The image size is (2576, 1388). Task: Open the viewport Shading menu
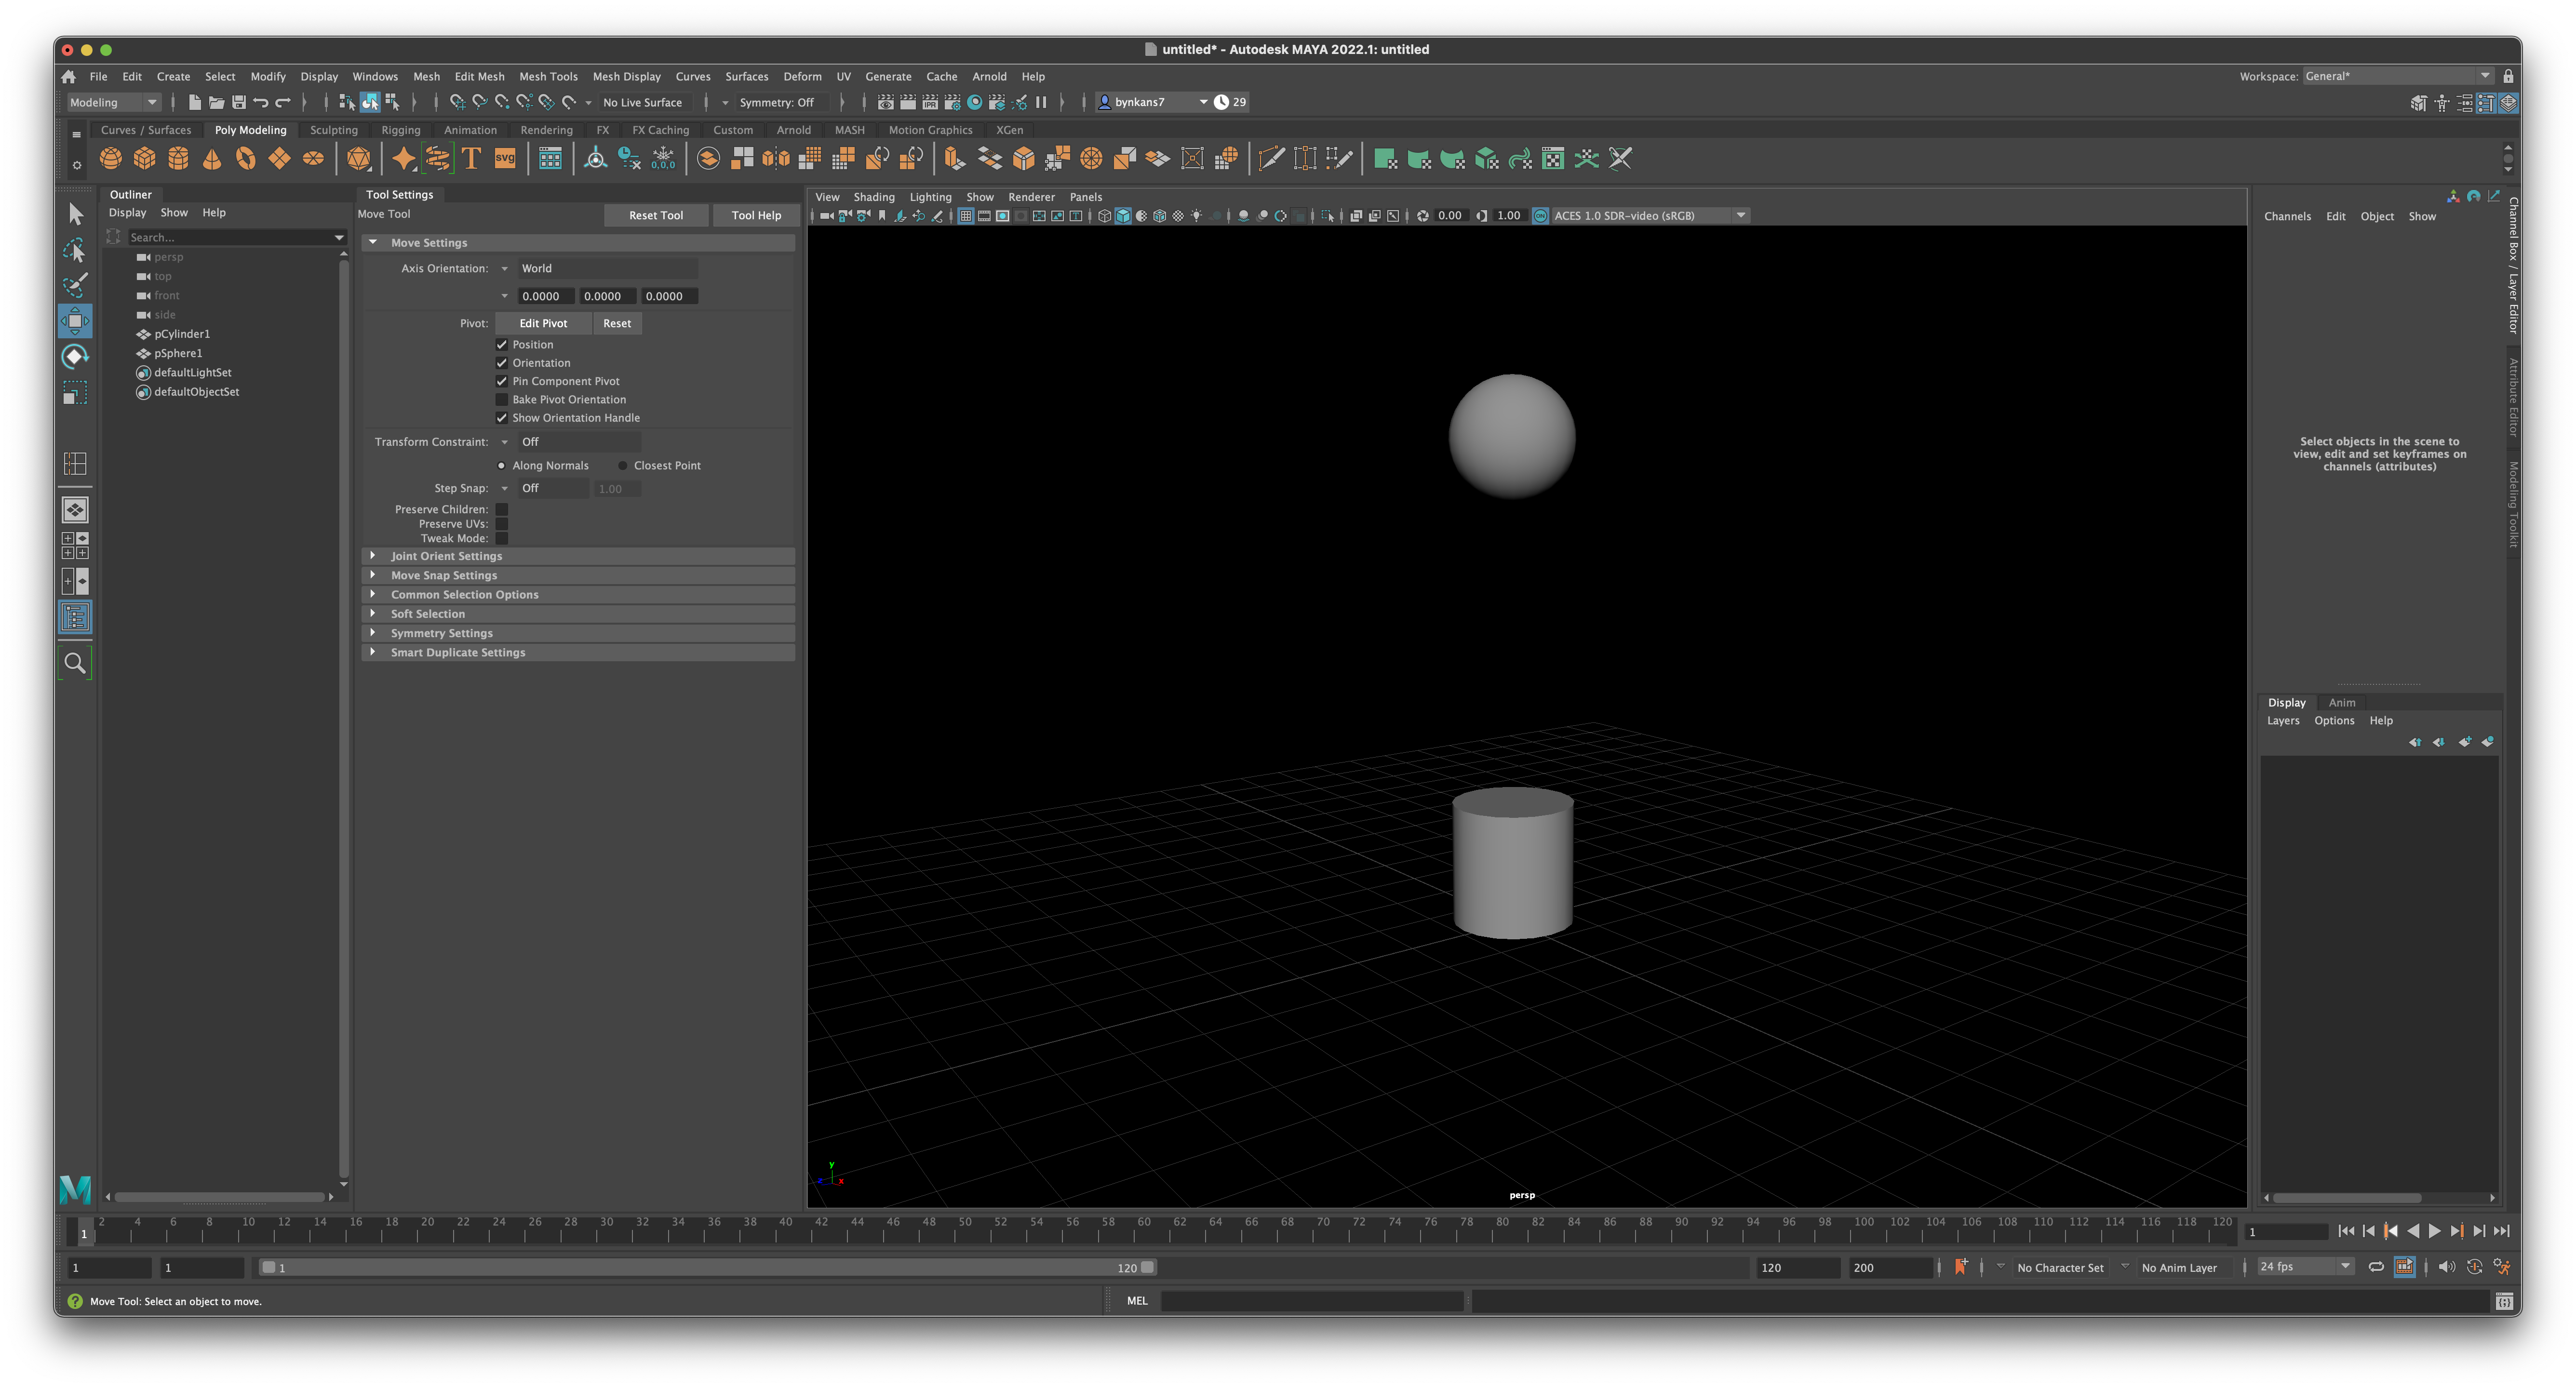click(874, 197)
